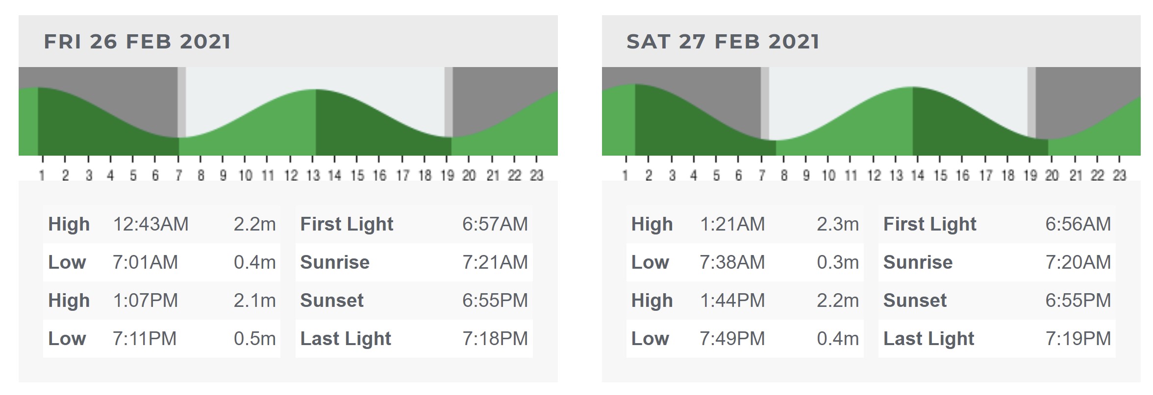Click Saturday's Sunrise 7:20AM row
The width and height of the screenshot is (1153, 395).
997,262
